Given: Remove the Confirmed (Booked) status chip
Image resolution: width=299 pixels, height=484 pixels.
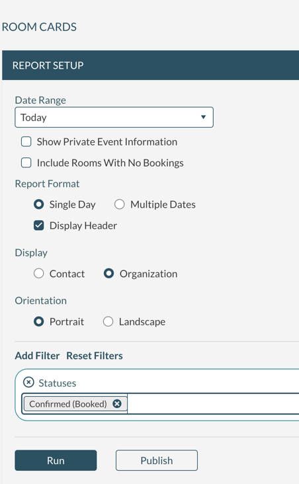Looking at the screenshot, I should (117, 403).
